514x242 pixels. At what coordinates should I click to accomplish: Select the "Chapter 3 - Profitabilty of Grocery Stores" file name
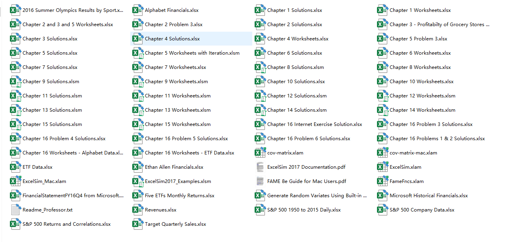pos(440,25)
